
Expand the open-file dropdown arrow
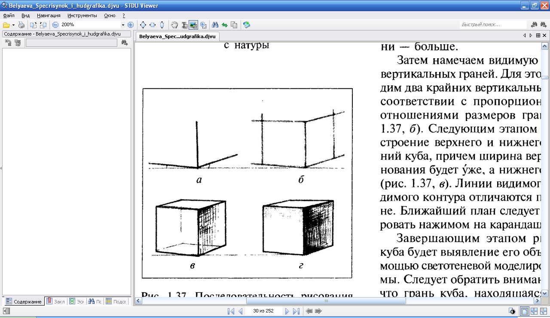[x=13, y=25]
